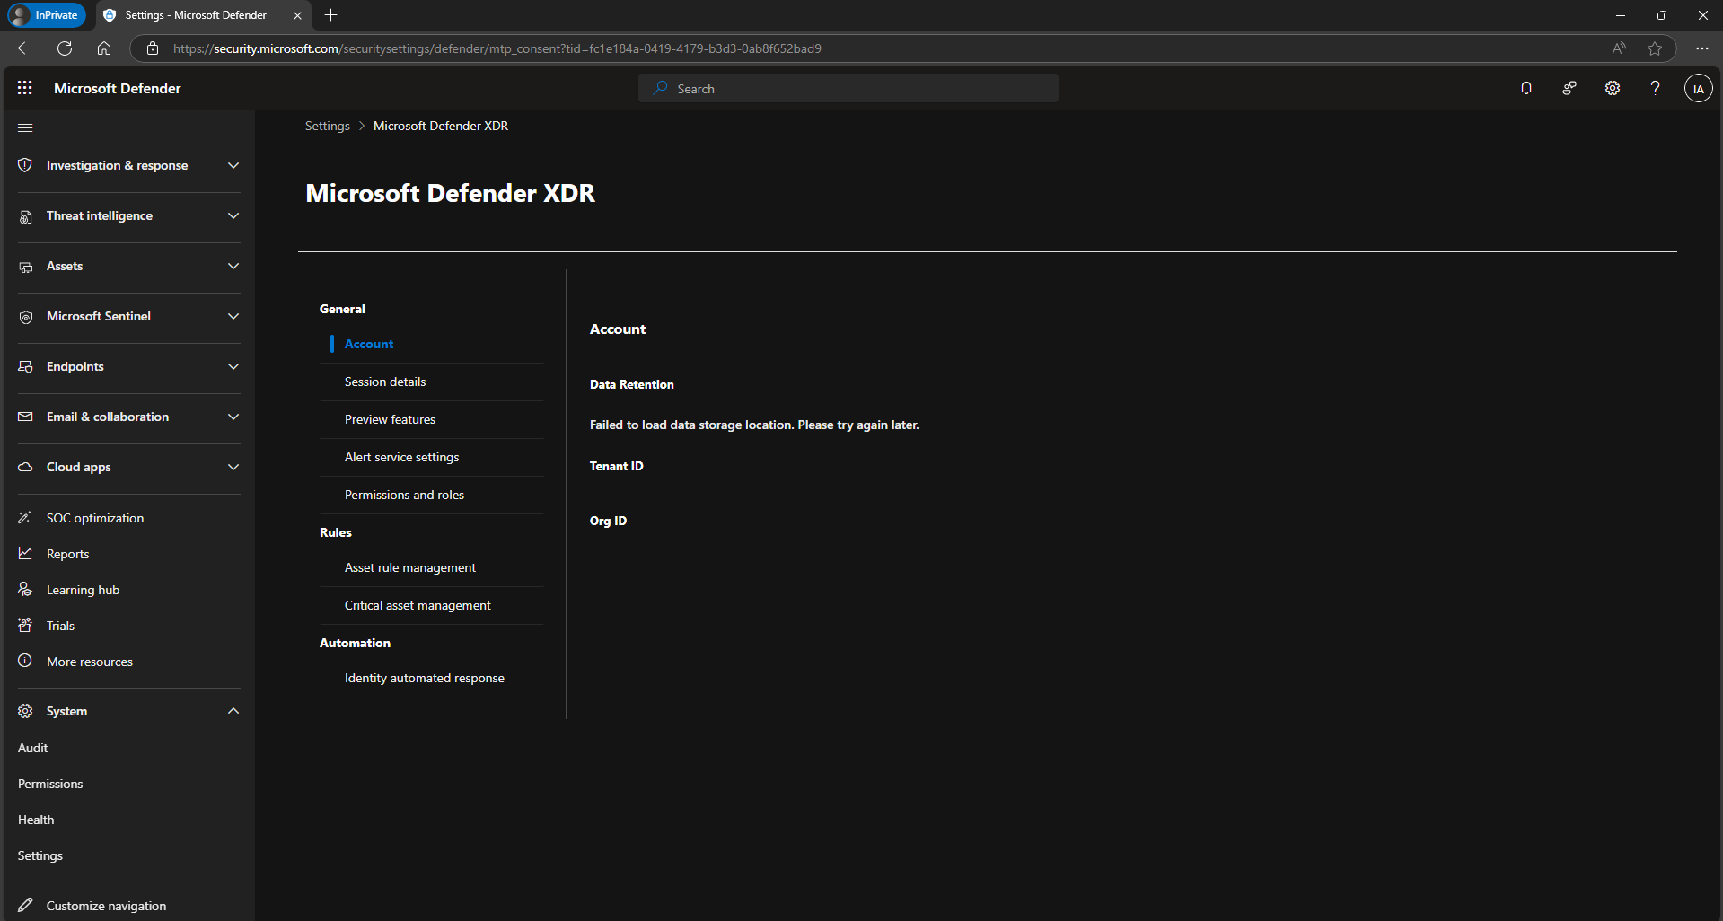Click the Trials gift icon
The width and height of the screenshot is (1723, 921).
[25, 626]
